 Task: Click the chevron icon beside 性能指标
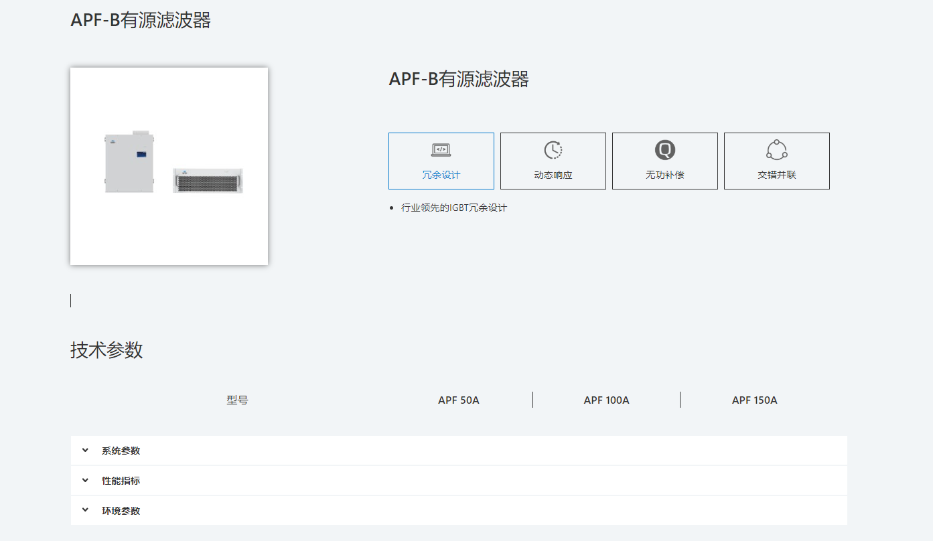(84, 480)
